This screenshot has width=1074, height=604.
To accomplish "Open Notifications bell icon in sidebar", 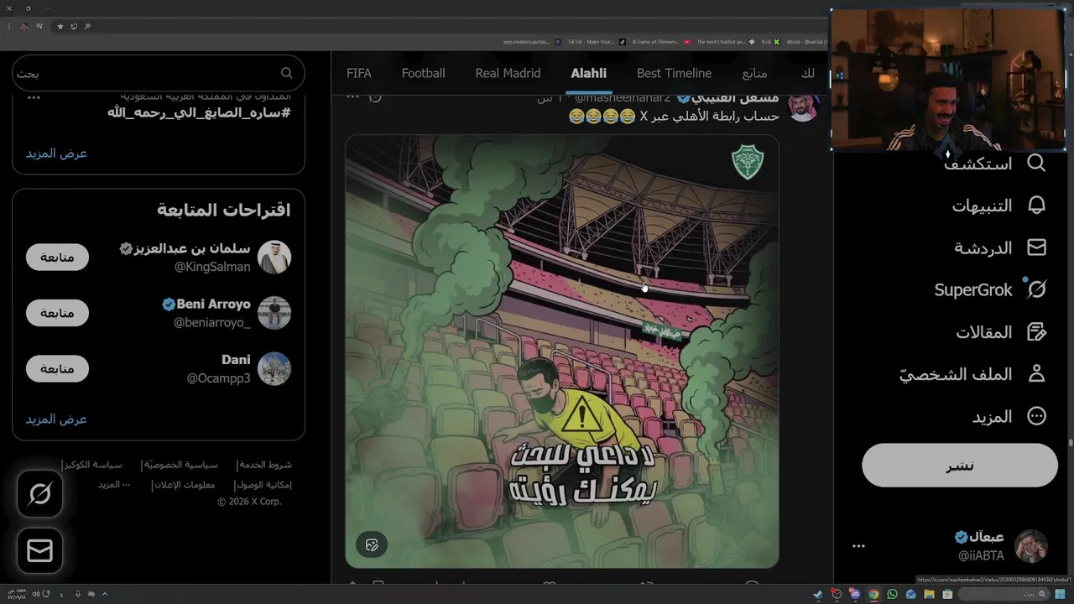I will coord(1037,206).
